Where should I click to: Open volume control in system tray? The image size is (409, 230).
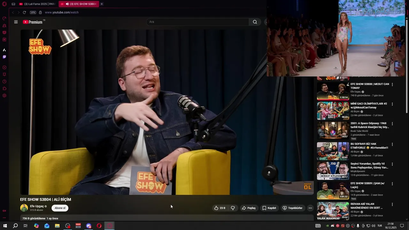tap(374, 226)
